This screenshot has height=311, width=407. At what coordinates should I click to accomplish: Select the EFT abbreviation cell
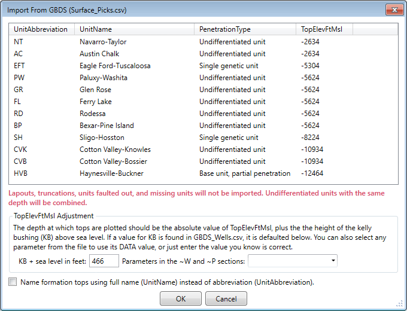tap(19, 66)
